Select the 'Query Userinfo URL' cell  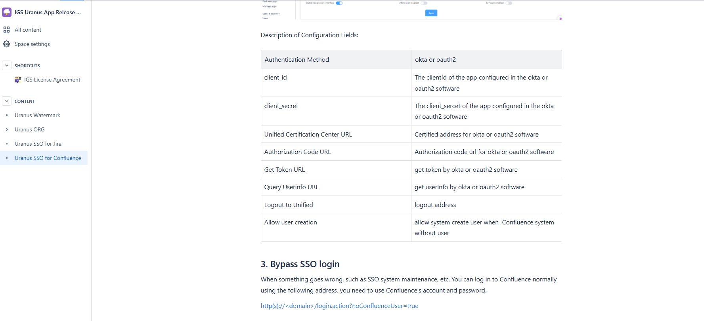(x=336, y=187)
